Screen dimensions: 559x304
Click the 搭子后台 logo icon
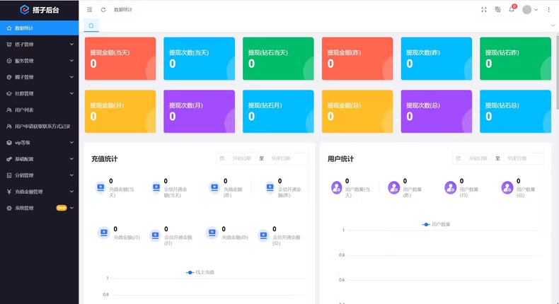25,10
